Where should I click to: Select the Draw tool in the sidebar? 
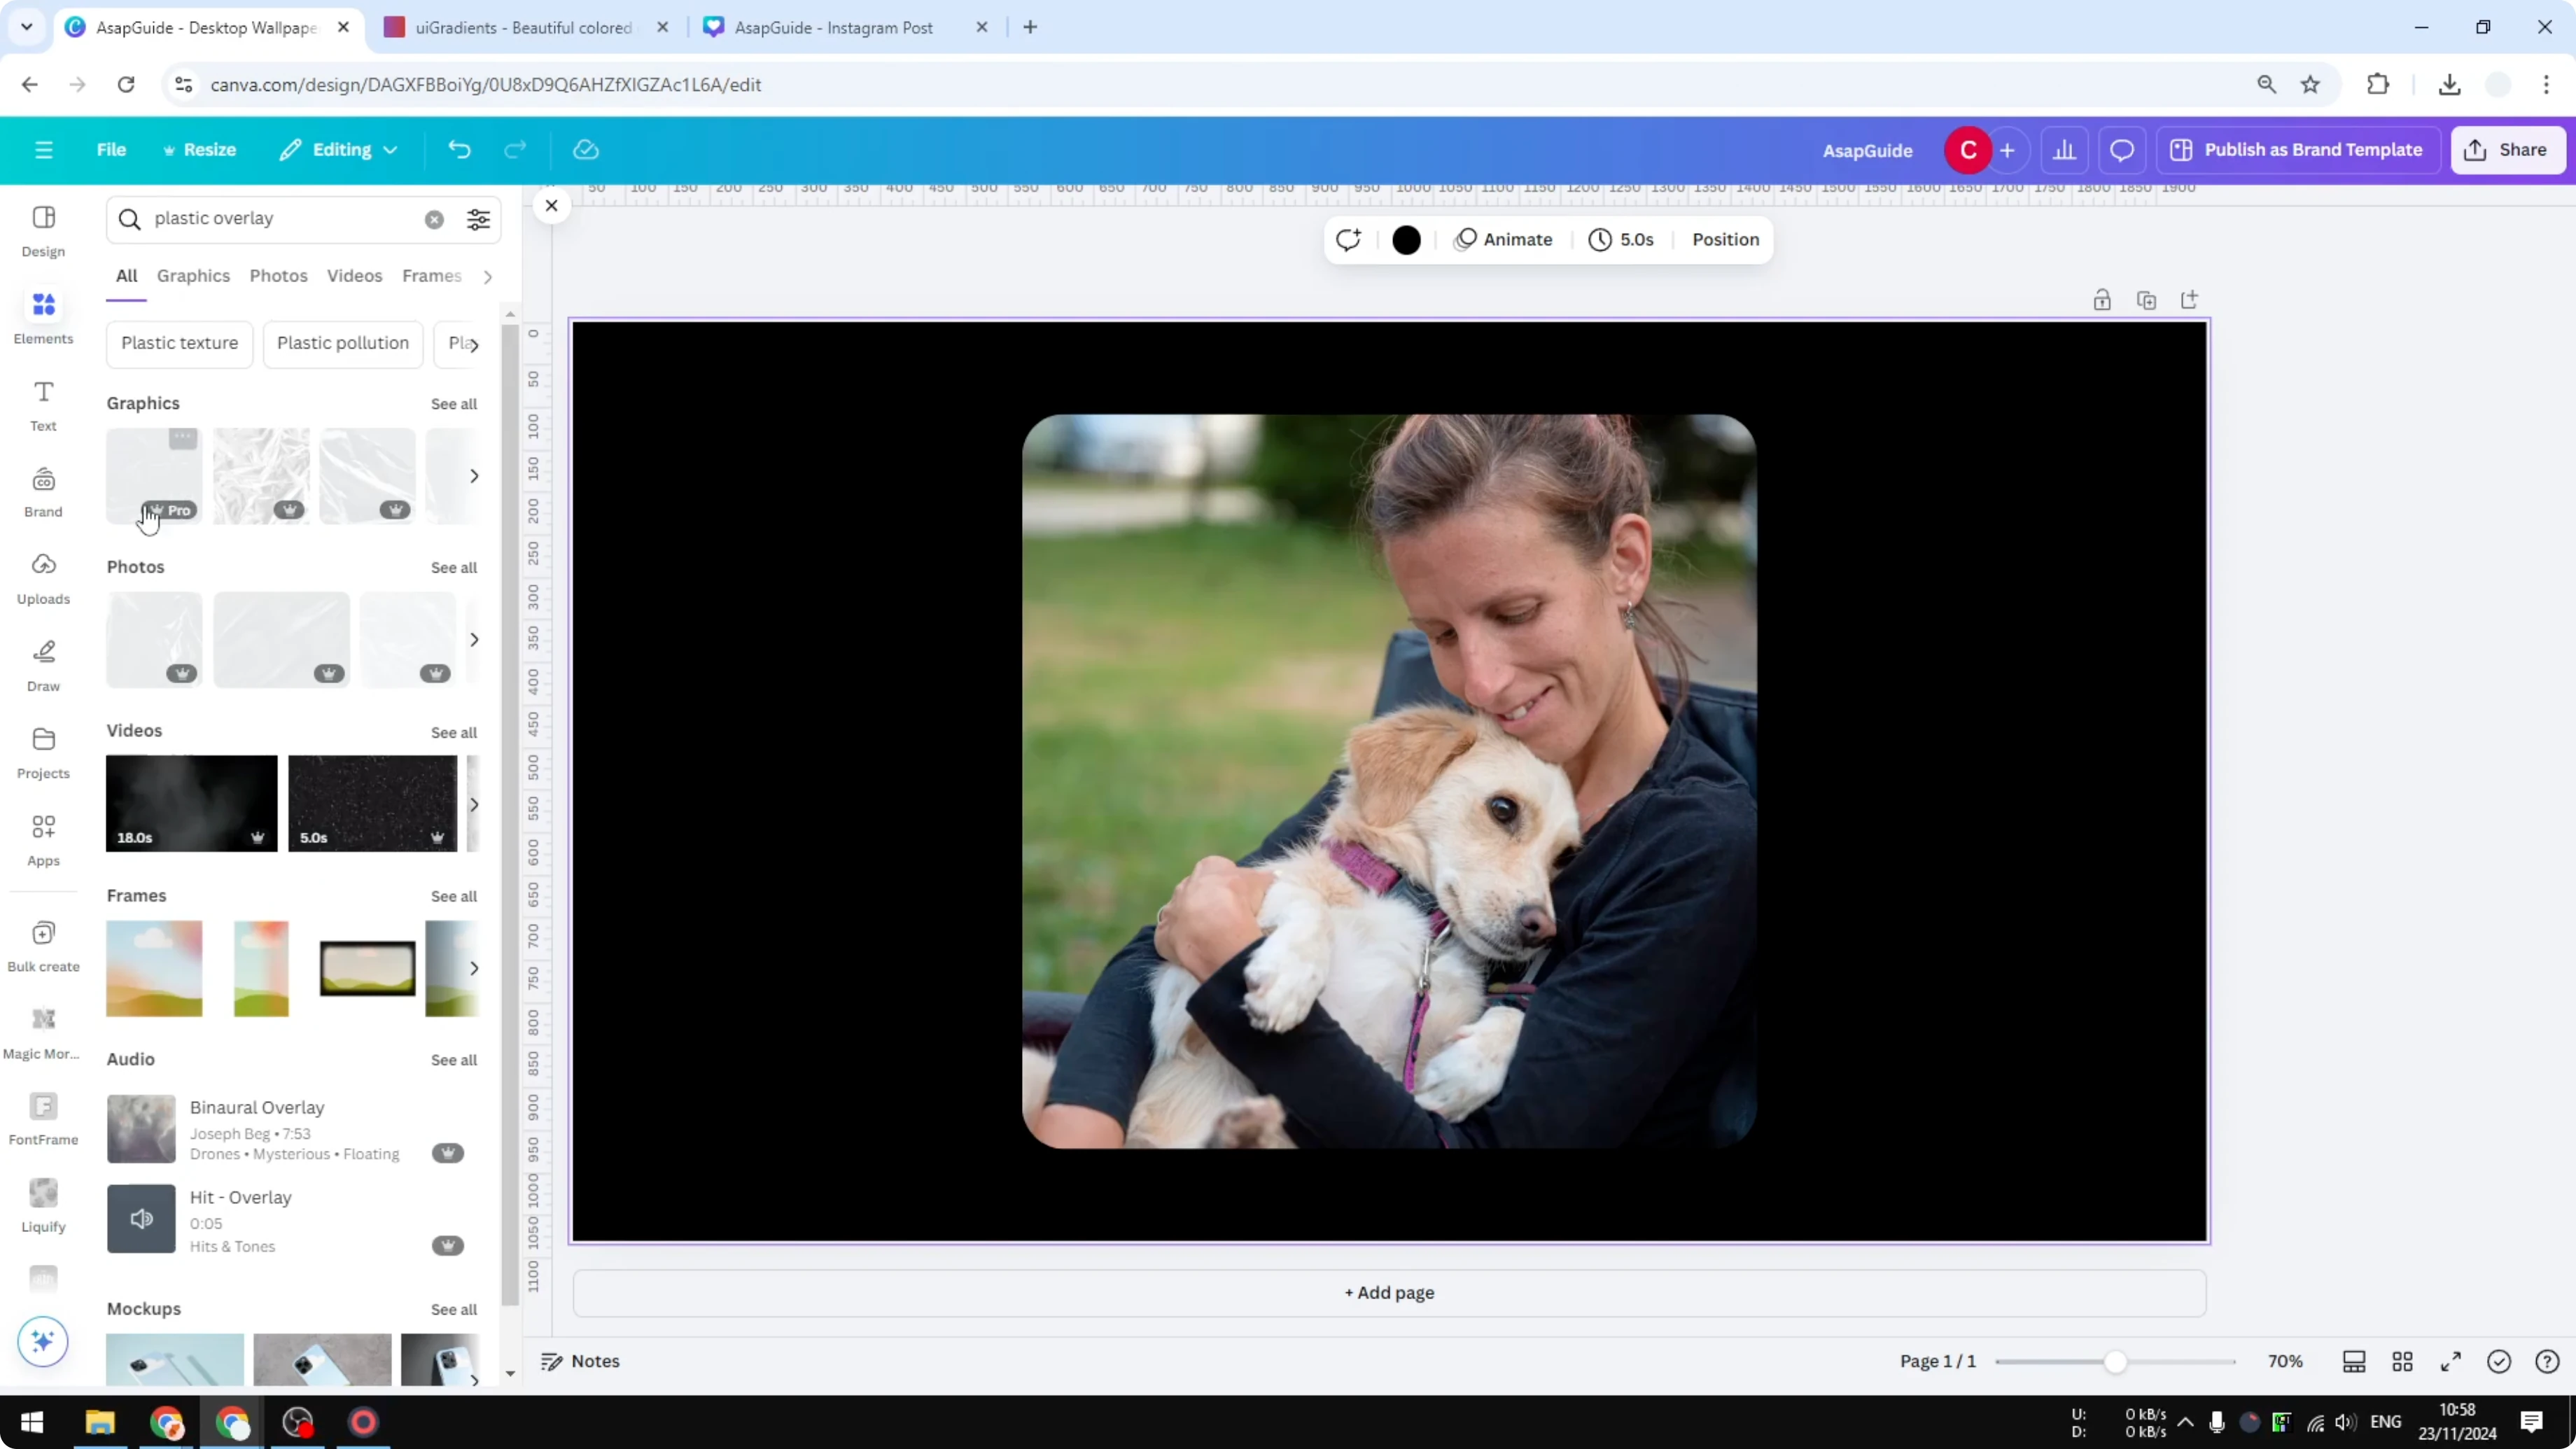[x=43, y=662]
